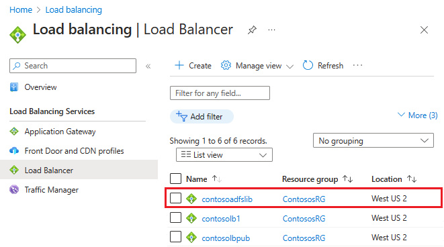Open ContososRG in the contosolbpub row
Screen dimensions: 444x247
click(x=304, y=238)
